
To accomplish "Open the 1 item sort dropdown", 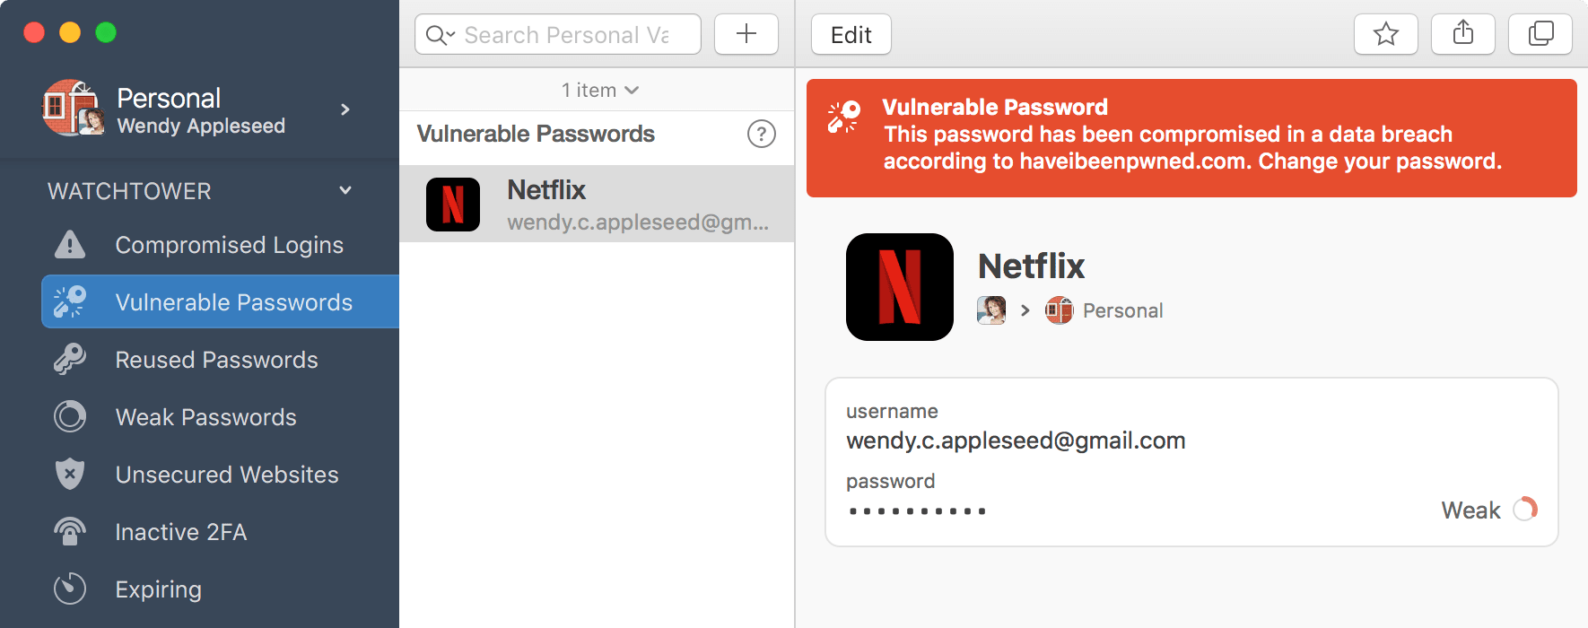I will [599, 90].
